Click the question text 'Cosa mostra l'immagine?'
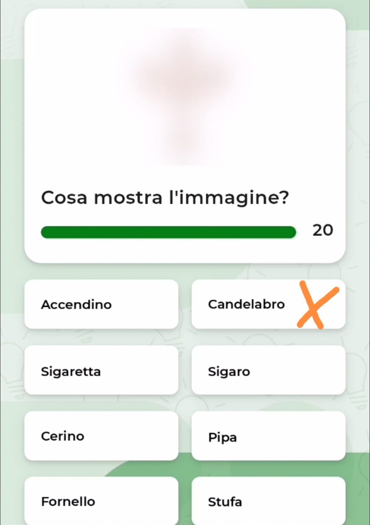370x525 pixels. 165,198
